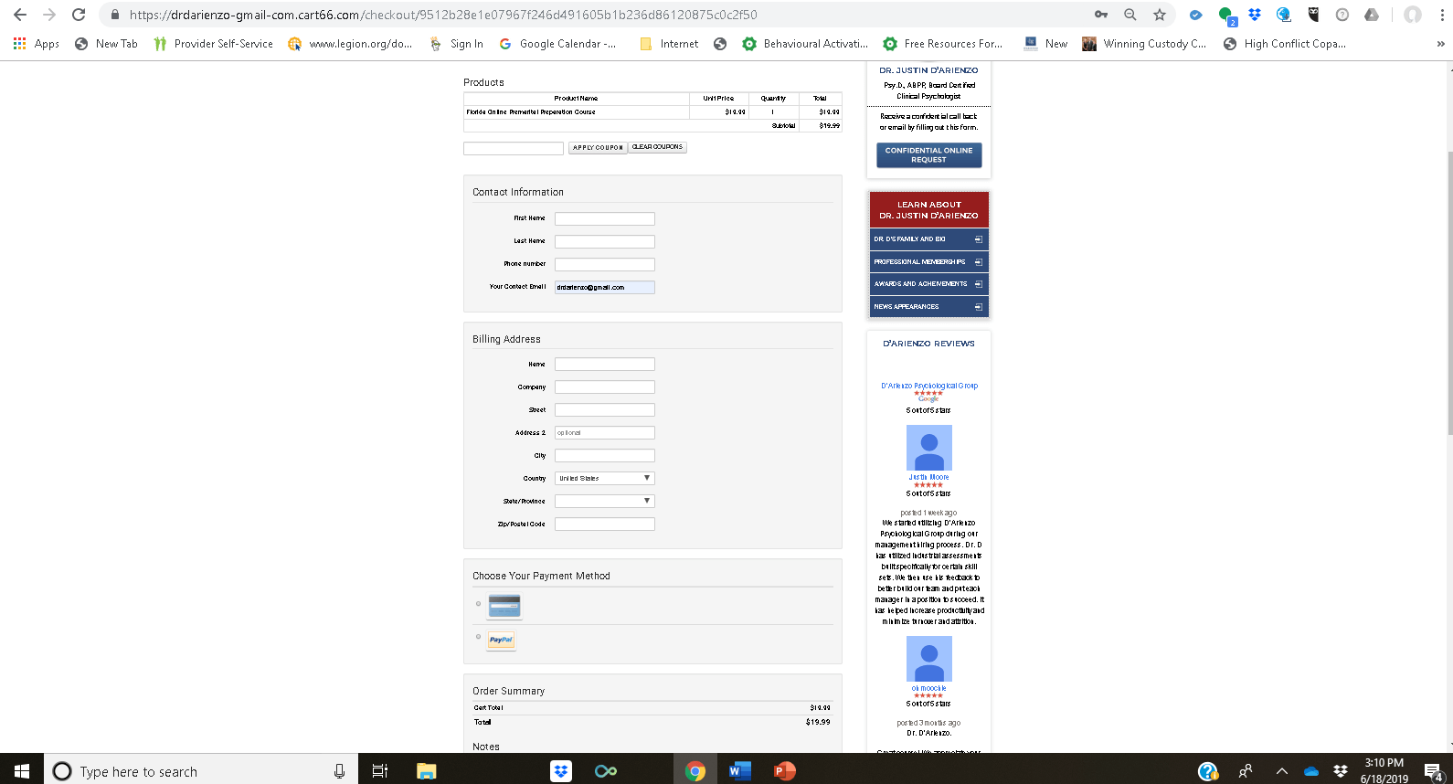This screenshot has width=1453, height=784.
Task: Open Chrome's three-dot menu
Action: [x=1442, y=15]
